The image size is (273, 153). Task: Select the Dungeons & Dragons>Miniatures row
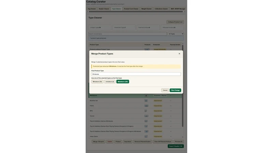[x=135, y=131]
